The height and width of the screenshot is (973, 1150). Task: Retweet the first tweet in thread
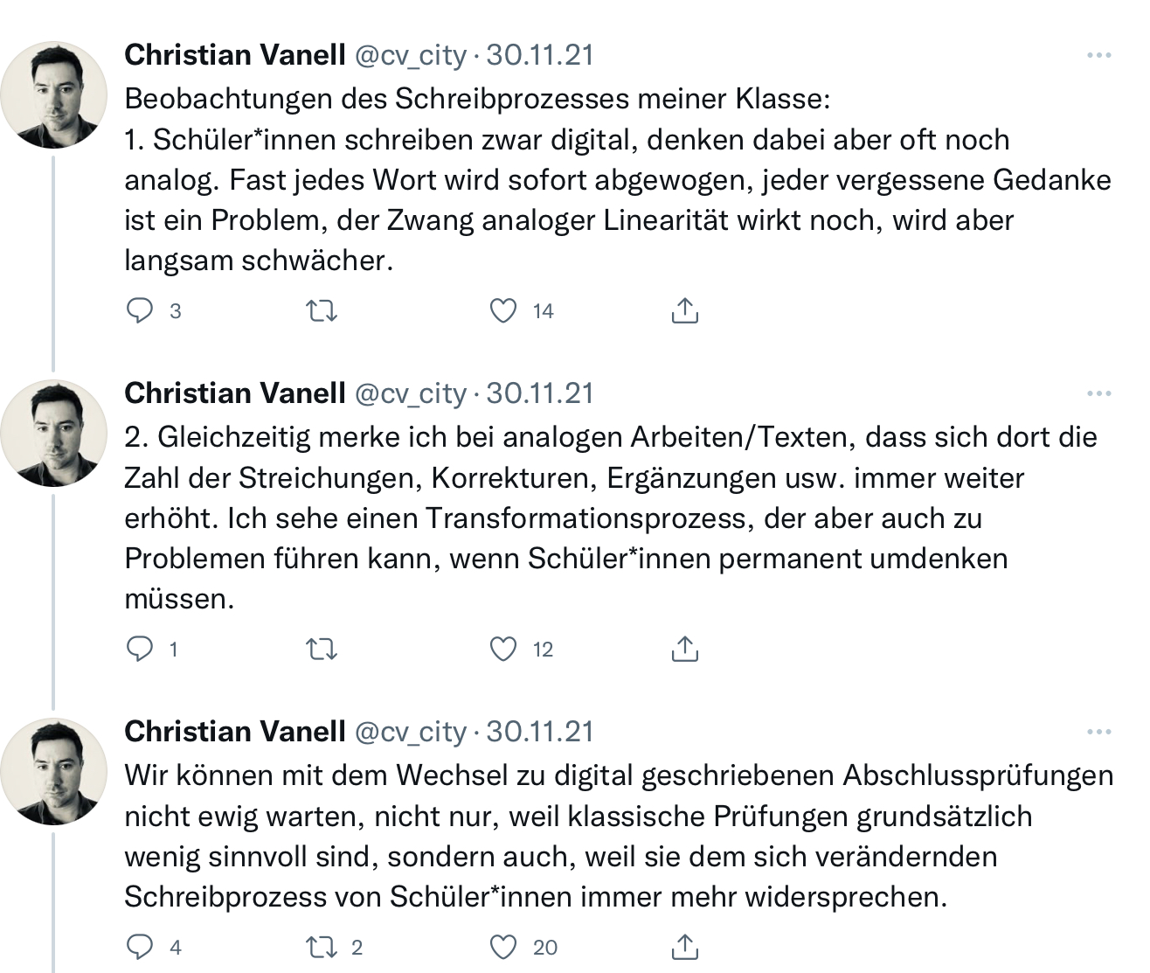click(322, 311)
